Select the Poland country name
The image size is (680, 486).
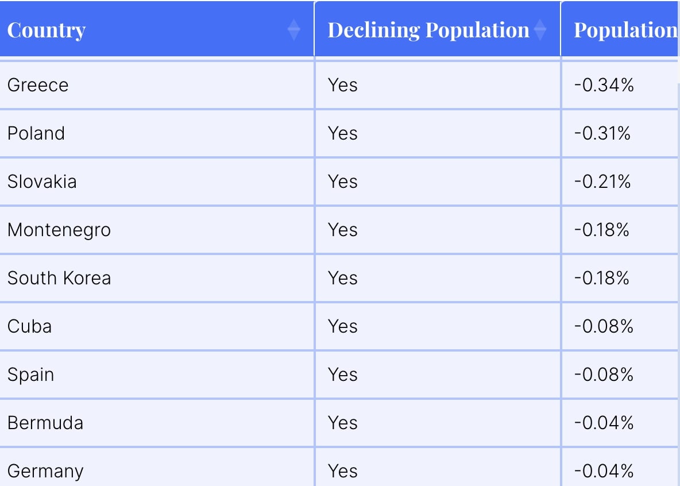pos(36,133)
